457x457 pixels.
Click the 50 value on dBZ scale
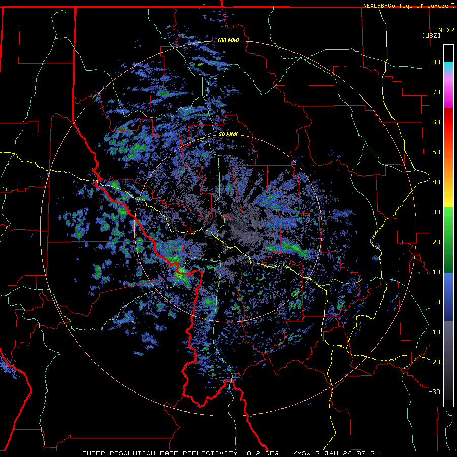(x=436, y=152)
